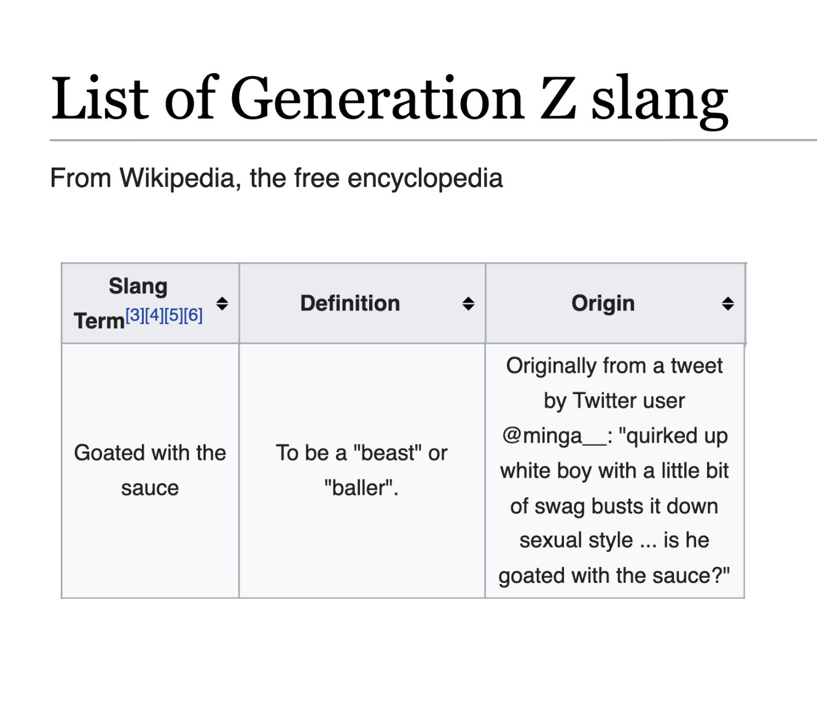Select the "Goated with the sauce" cell
This screenshot has width=817, height=702.
pos(150,470)
